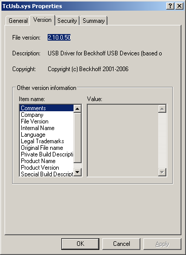Select Product Name in the item list
Image resolution: width=186 pixels, height=255 pixels.
47,161
